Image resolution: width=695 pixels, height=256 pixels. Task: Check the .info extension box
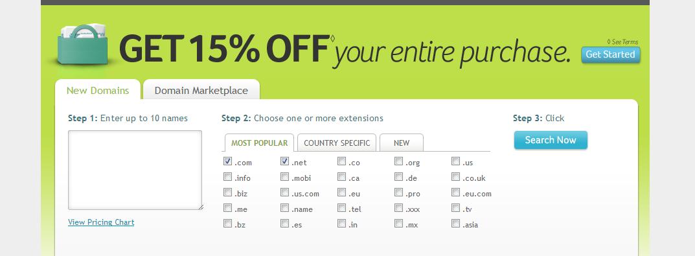(227, 176)
